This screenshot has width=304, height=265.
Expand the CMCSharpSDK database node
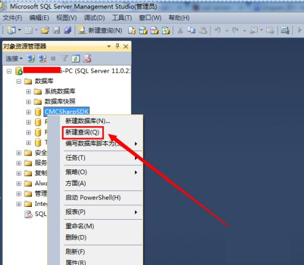pos(29,112)
